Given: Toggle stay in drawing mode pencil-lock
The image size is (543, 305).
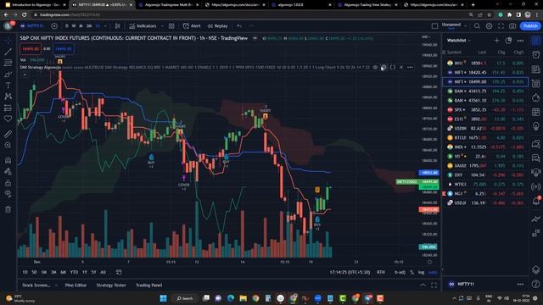Looking at the screenshot, I should point(8,171).
